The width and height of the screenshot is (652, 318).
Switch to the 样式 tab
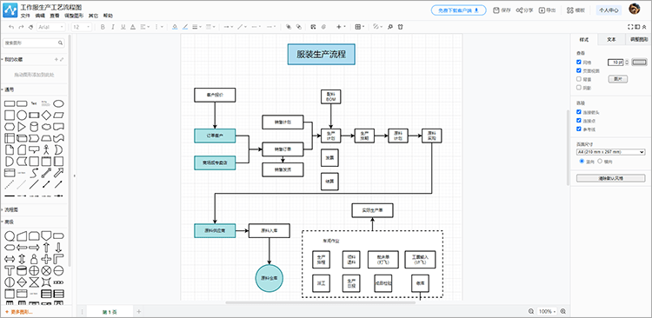[x=584, y=39]
